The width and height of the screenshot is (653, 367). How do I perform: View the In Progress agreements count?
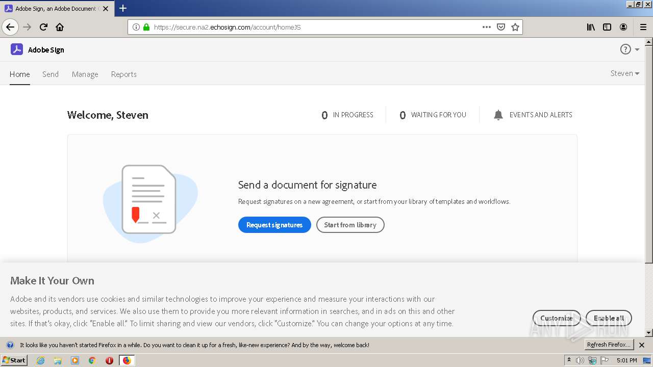[x=347, y=115]
